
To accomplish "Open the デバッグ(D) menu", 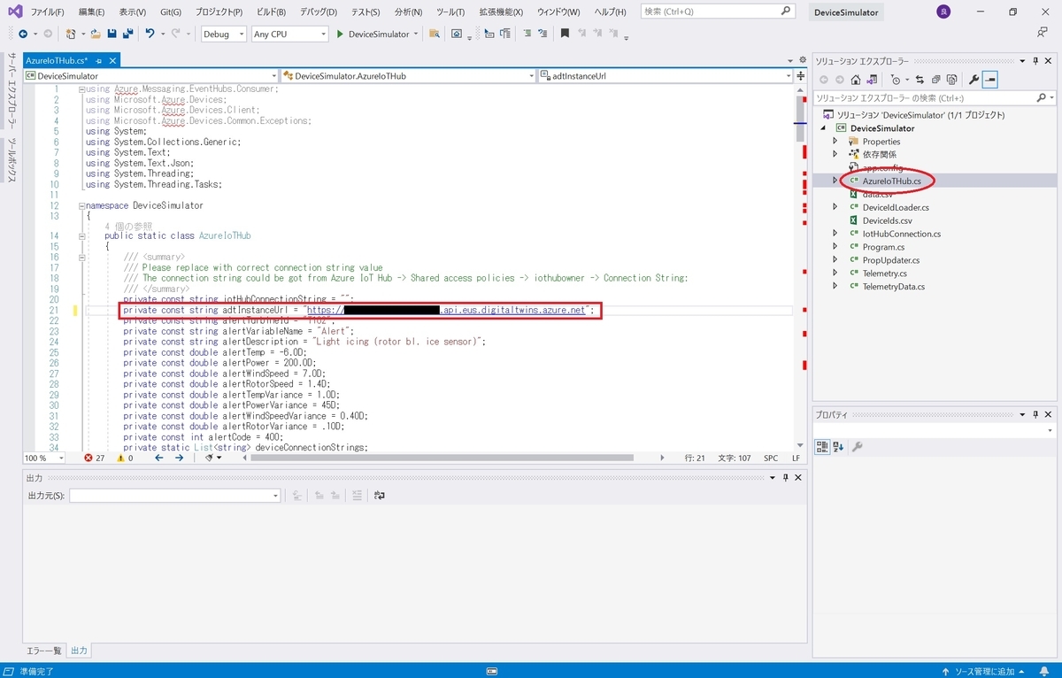I will [x=319, y=12].
